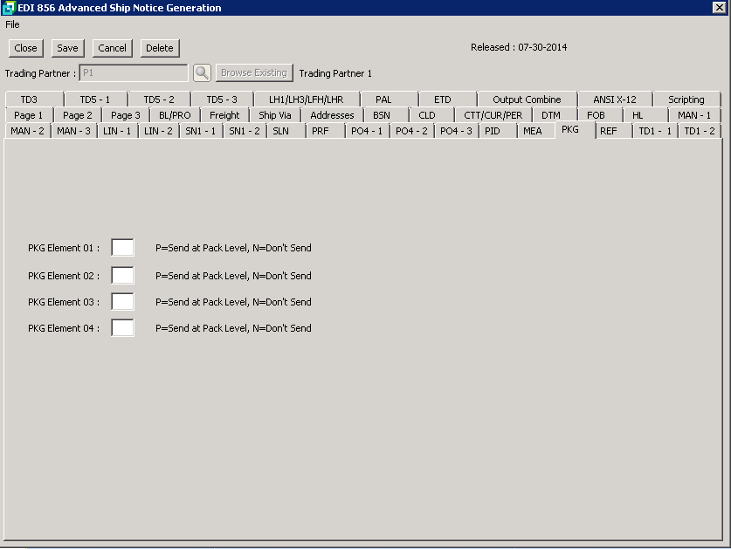Open the LH1/LH3/LFH/LHR tab
The image size is (731, 549).
coord(306,100)
